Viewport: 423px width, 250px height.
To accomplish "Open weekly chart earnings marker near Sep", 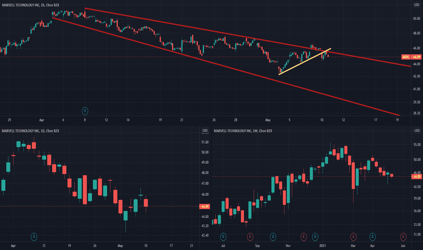I will pyautogui.click(x=250, y=237).
